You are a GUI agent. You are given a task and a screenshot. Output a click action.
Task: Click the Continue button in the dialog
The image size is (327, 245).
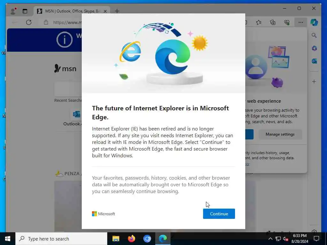coord(219,213)
